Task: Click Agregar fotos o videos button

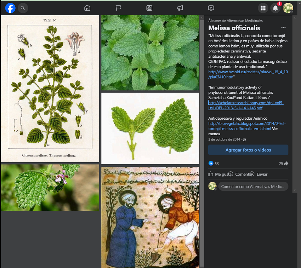Action: (248, 150)
